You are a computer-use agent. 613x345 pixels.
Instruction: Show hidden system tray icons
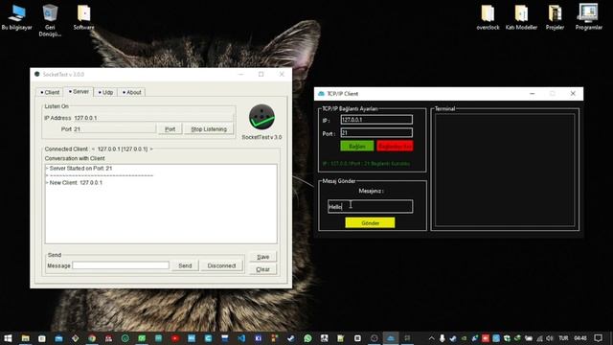[x=431, y=338]
